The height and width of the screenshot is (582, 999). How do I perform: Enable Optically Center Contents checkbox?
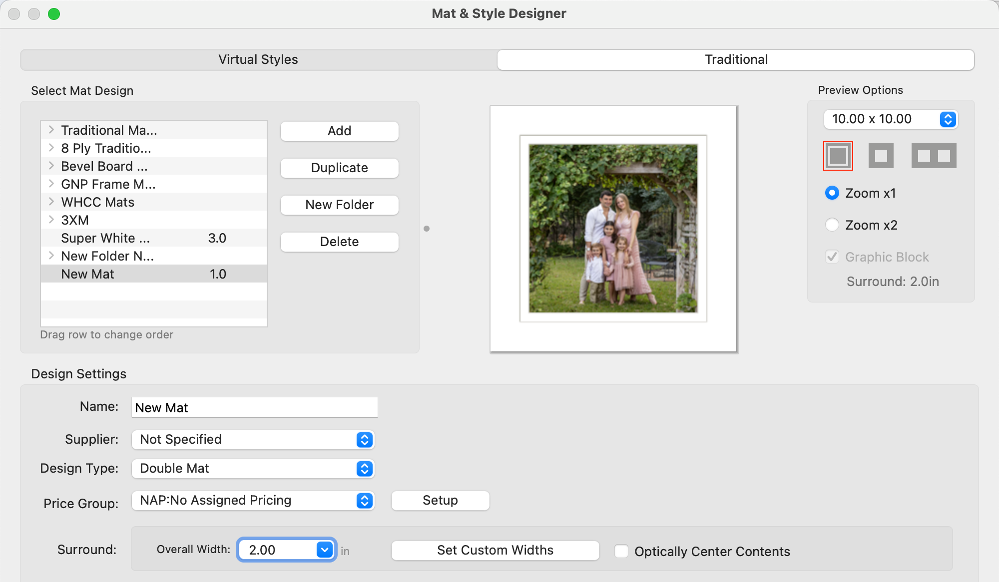621,551
